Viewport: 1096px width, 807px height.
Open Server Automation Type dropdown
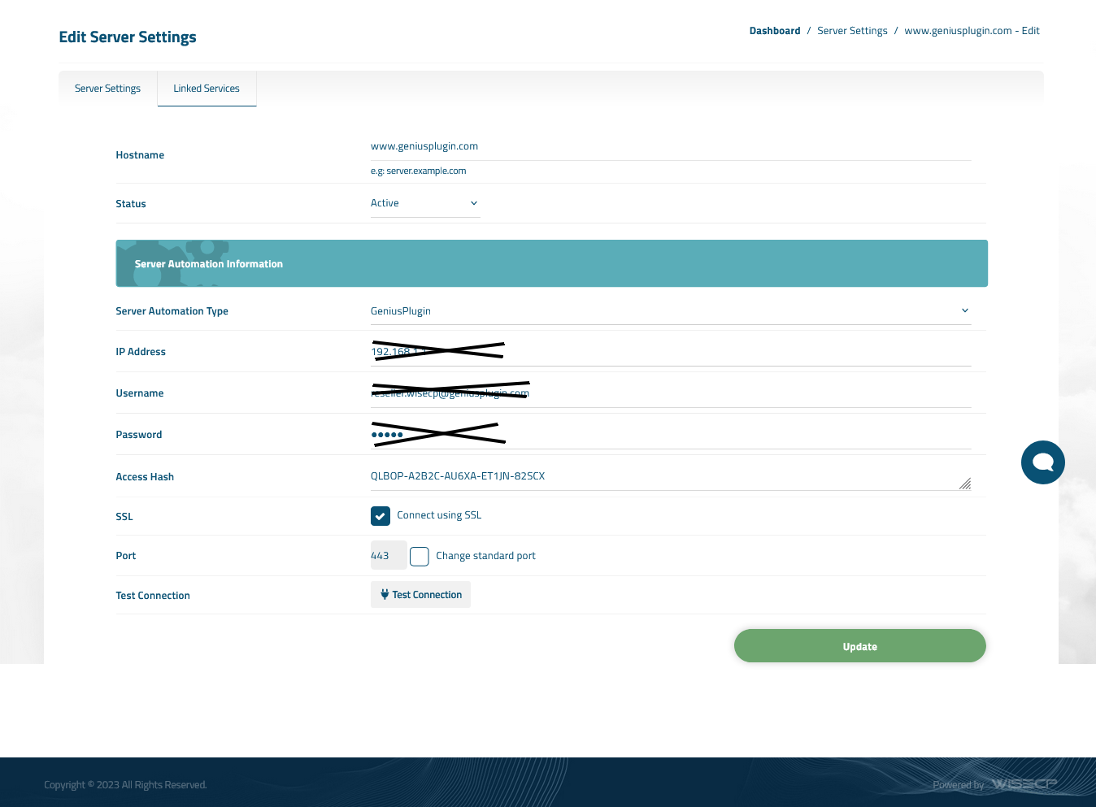(671, 311)
